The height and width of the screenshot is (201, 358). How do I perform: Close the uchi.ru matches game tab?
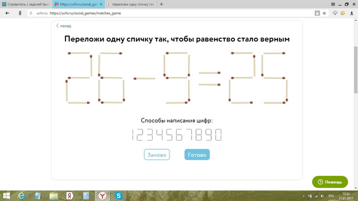click(x=101, y=4)
